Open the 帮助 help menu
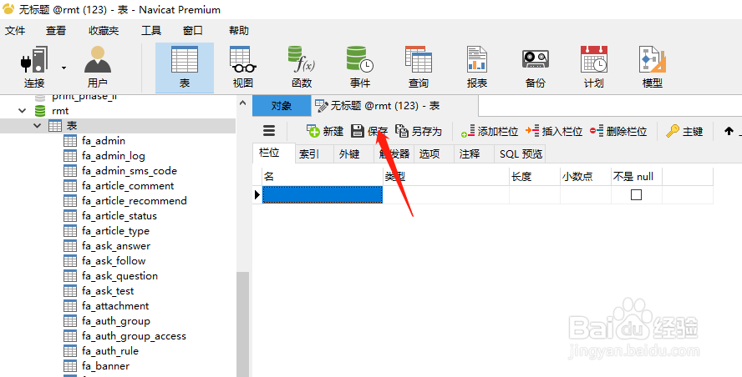Viewport: 742px width, 377px height. 239,31
